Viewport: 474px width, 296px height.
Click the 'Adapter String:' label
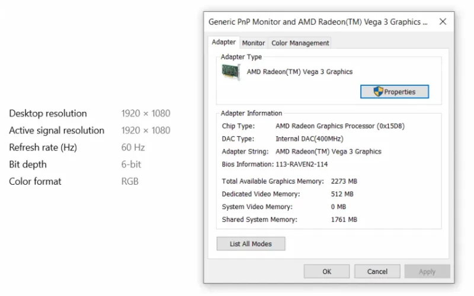click(x=245, y=152)
